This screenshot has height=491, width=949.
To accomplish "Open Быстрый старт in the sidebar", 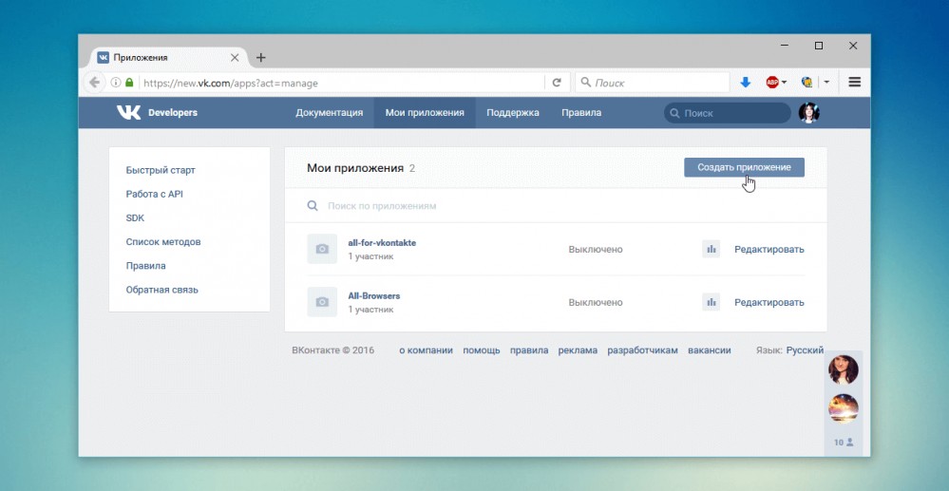I will point(161,170).
